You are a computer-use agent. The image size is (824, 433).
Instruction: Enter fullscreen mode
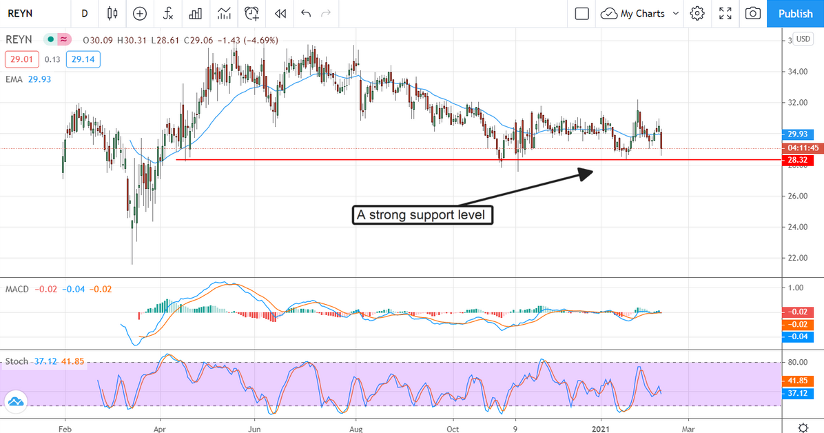725,14
